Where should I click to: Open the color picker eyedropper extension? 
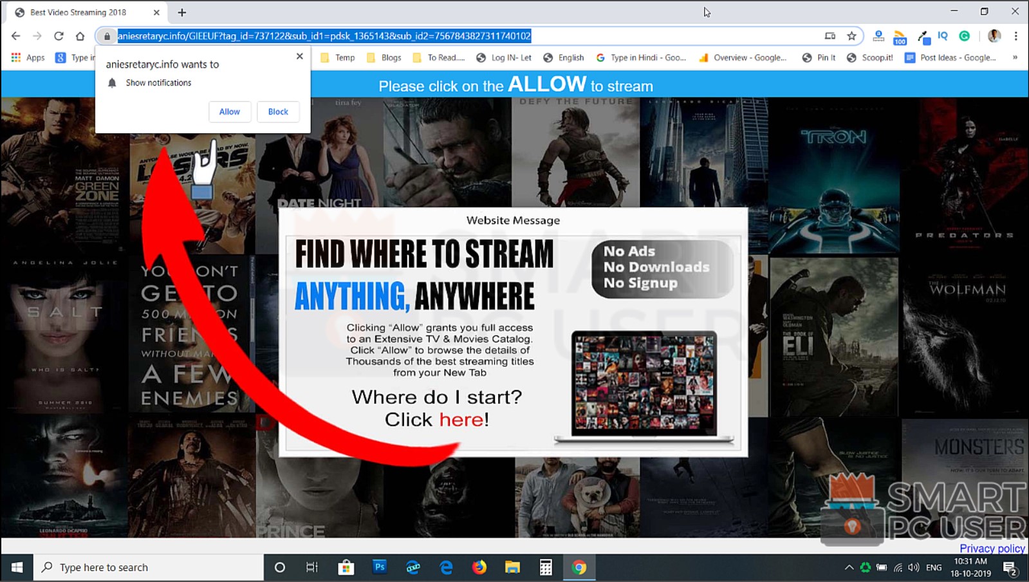tap(923, 37)
